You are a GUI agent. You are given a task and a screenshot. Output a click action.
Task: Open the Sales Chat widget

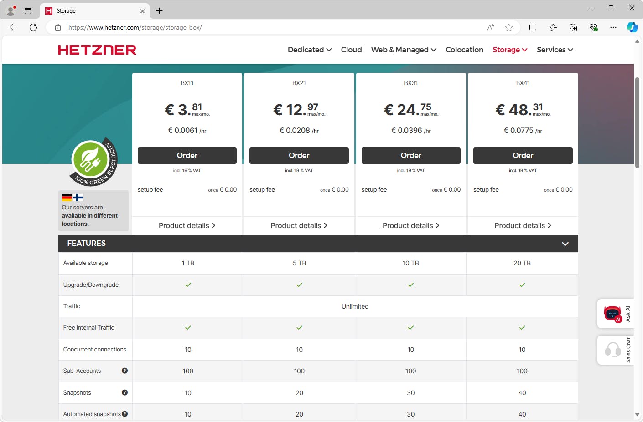pyautogui.click(x=615, y=350)
